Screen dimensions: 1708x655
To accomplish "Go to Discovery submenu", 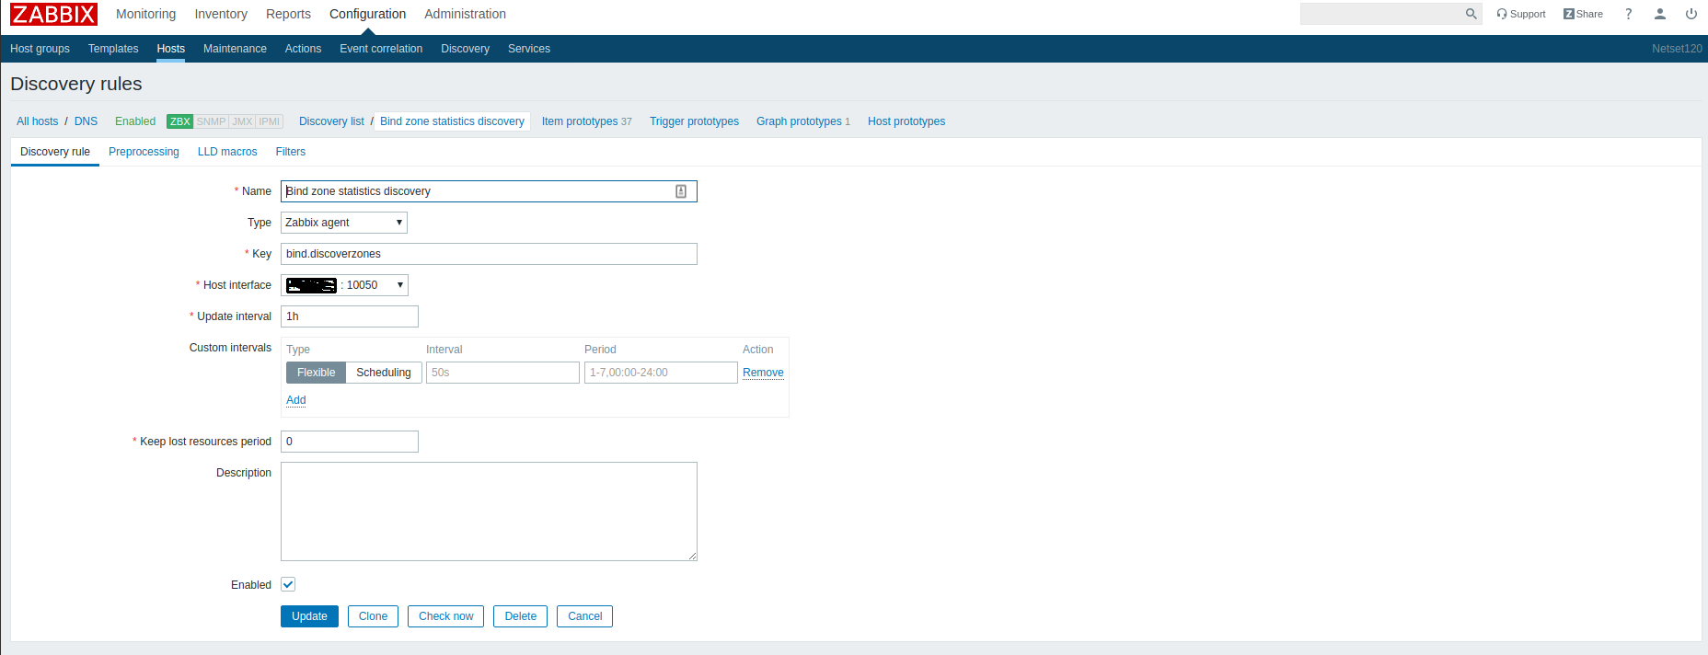I will pyautogui.click(x=465, y=49).
